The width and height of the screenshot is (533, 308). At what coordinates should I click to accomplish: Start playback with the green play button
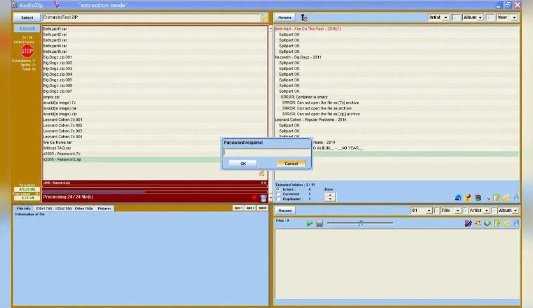[310, 223]
